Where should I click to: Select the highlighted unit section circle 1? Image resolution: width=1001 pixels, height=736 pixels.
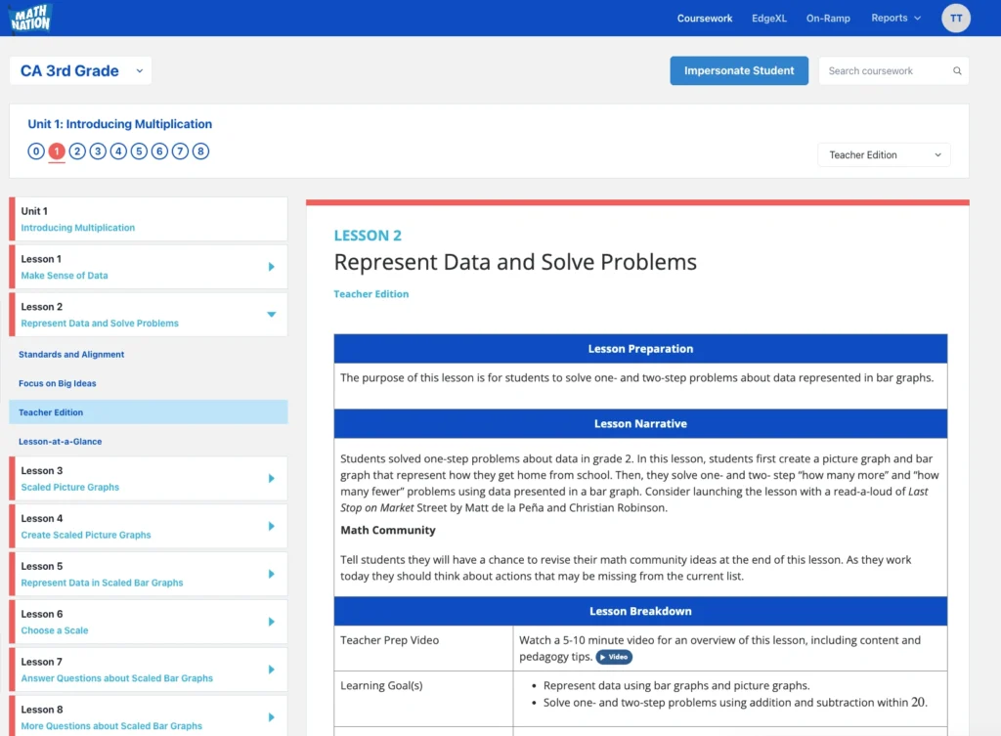click(57, 152)
